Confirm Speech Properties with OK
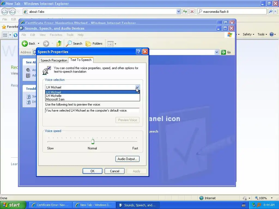279x209 pixels. 93,171
